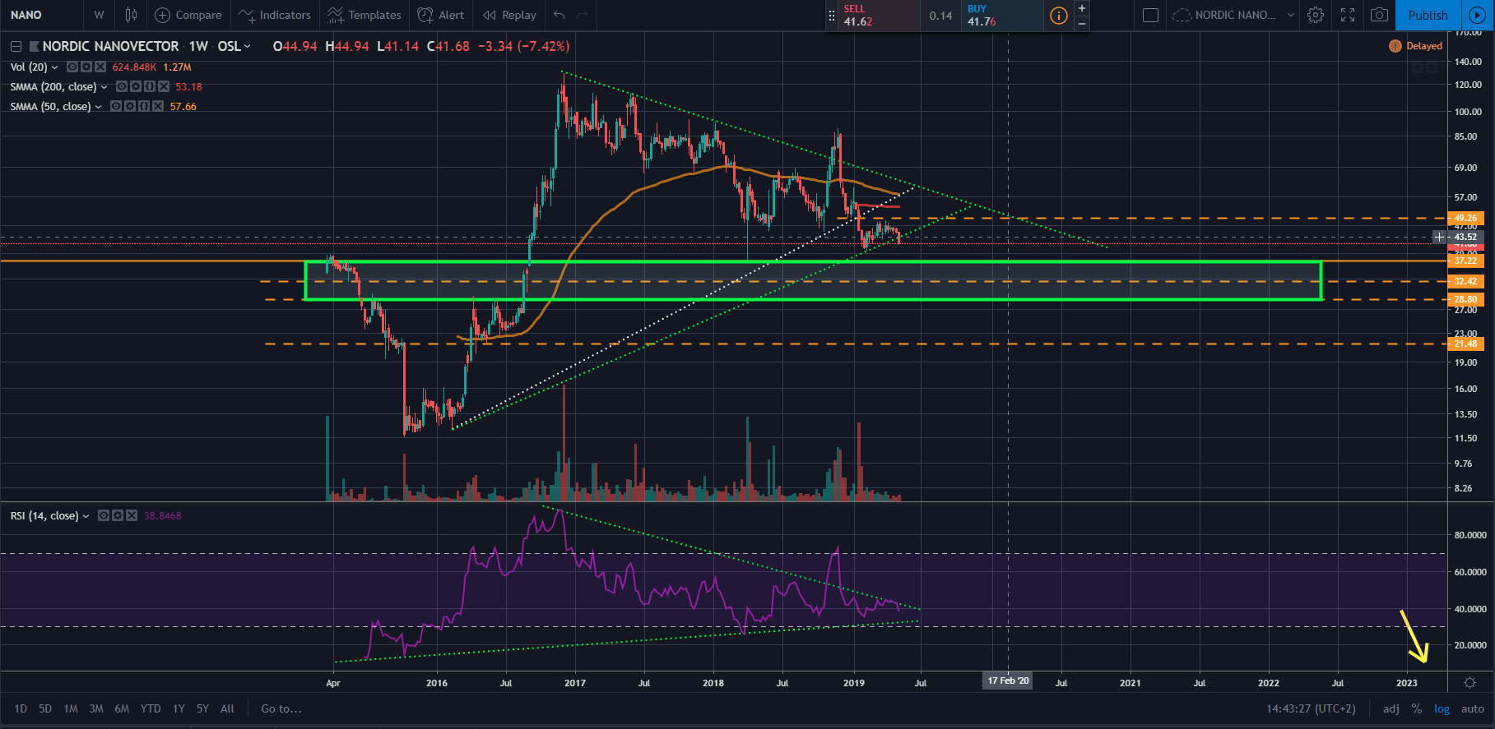This screenshot has height=729, width=1495.
Task: Toggle auto scale
Action: pos(1472,708)
